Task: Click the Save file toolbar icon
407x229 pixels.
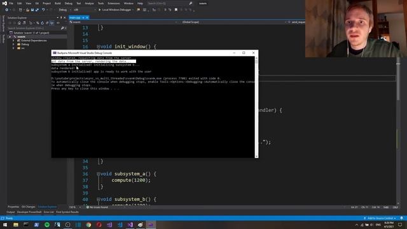Action: (32, 10)
